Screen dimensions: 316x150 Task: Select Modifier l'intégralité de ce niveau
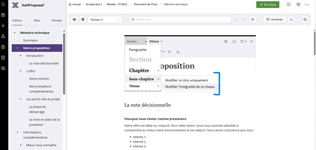tap(190, 87)
